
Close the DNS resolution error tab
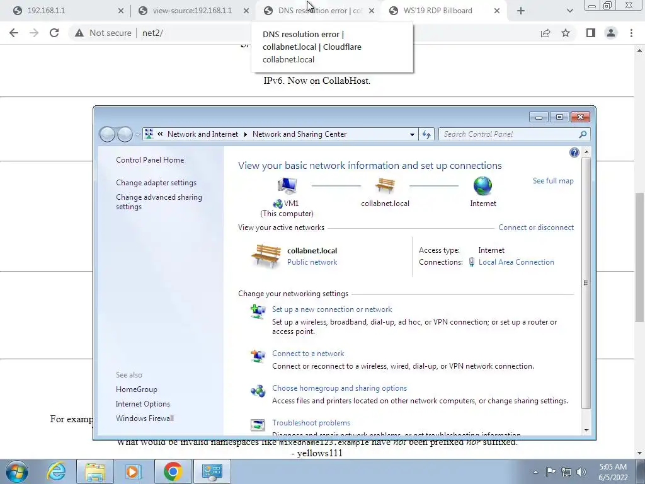tap(372, 11)
